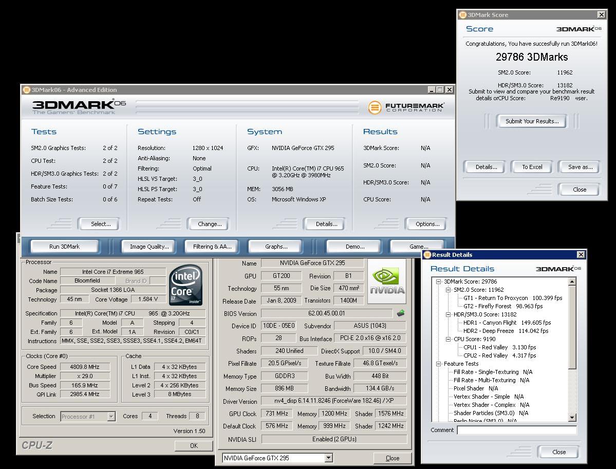Screen dimensions: 616x469
Task: Select GT1 - Return To Proxycon row
Action: pyautogui.click(x=513, y=298)
